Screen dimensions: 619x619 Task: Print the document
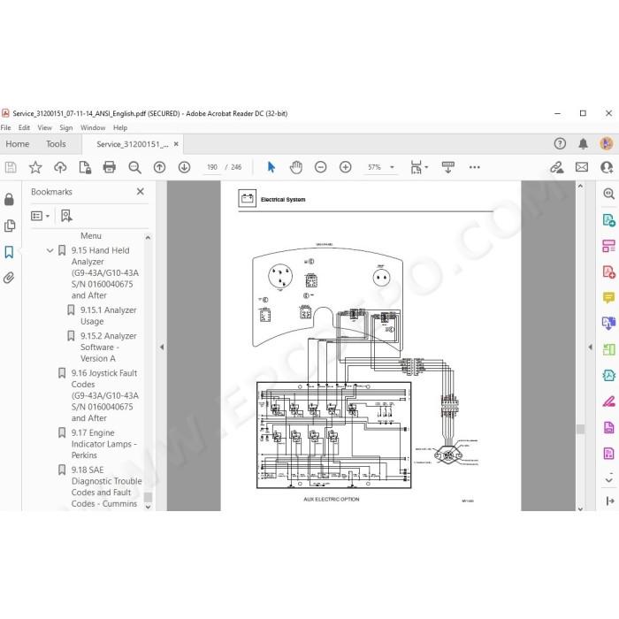(x=110, y=167)
